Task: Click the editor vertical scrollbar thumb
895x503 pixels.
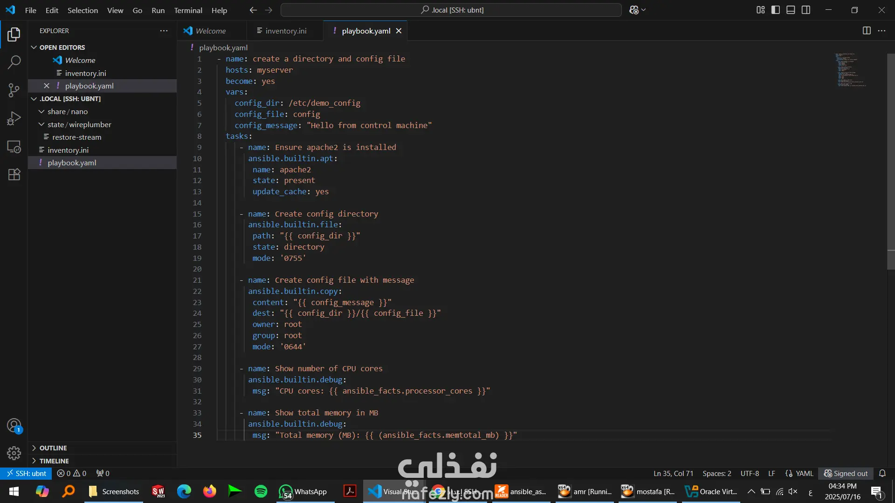Action: (890, 161)
